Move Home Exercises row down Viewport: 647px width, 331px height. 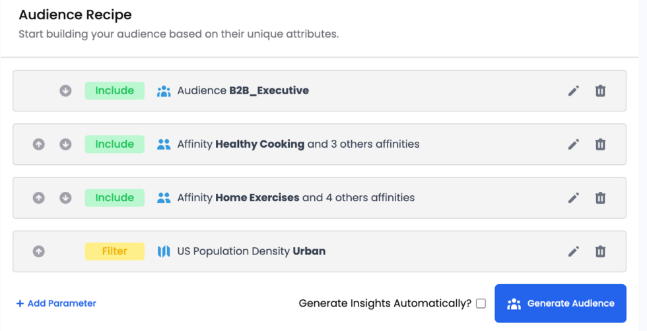tap(65, 198)
